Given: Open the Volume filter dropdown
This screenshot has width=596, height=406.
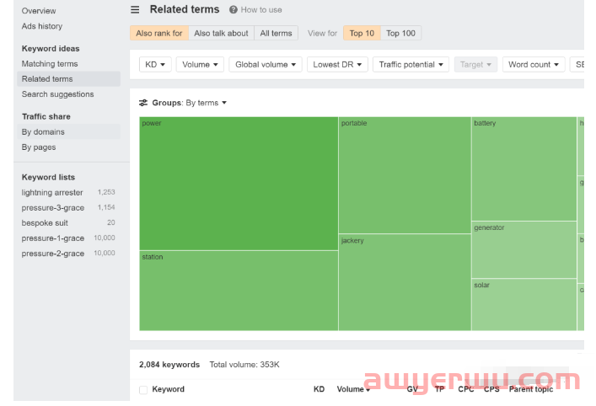Looking at the screenshot, I should 200,65.
